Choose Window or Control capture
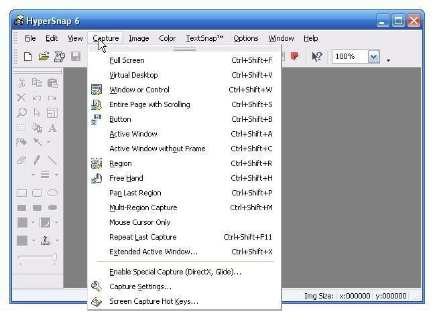Screen dimensions: 435x336 point(184,90)
